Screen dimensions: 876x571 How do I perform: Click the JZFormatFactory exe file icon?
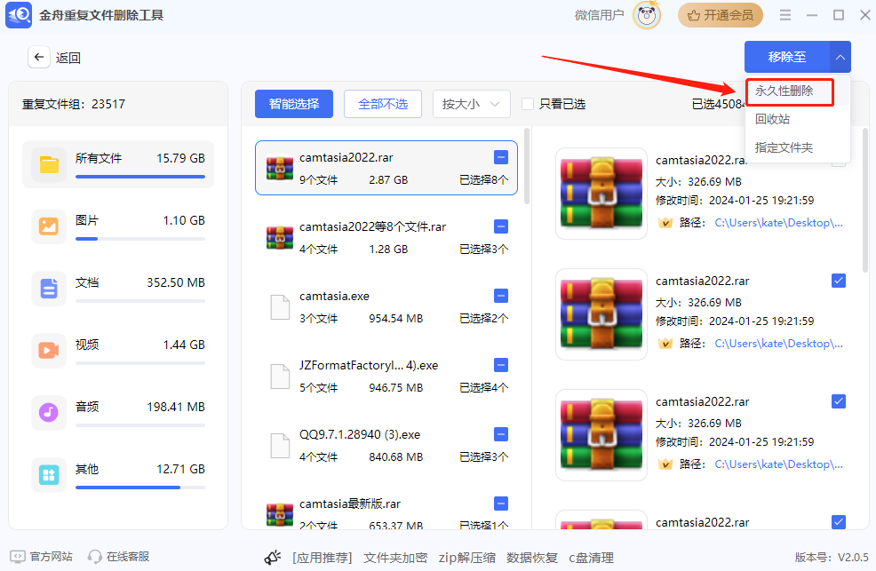pos(280,377)
